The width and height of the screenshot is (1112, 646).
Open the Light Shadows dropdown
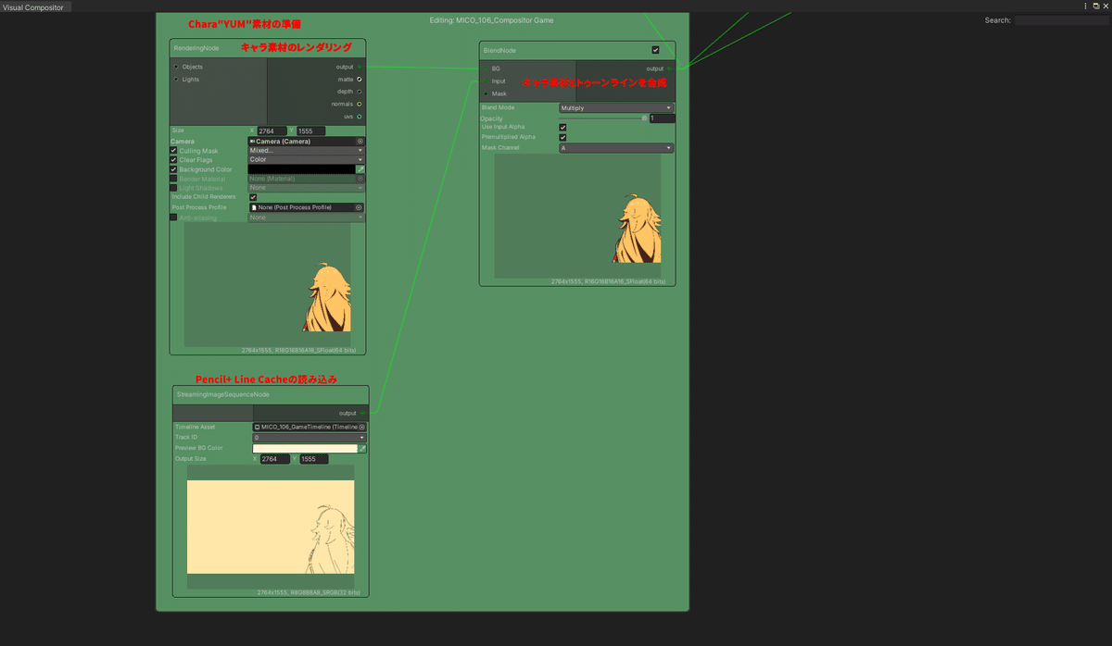306,188
